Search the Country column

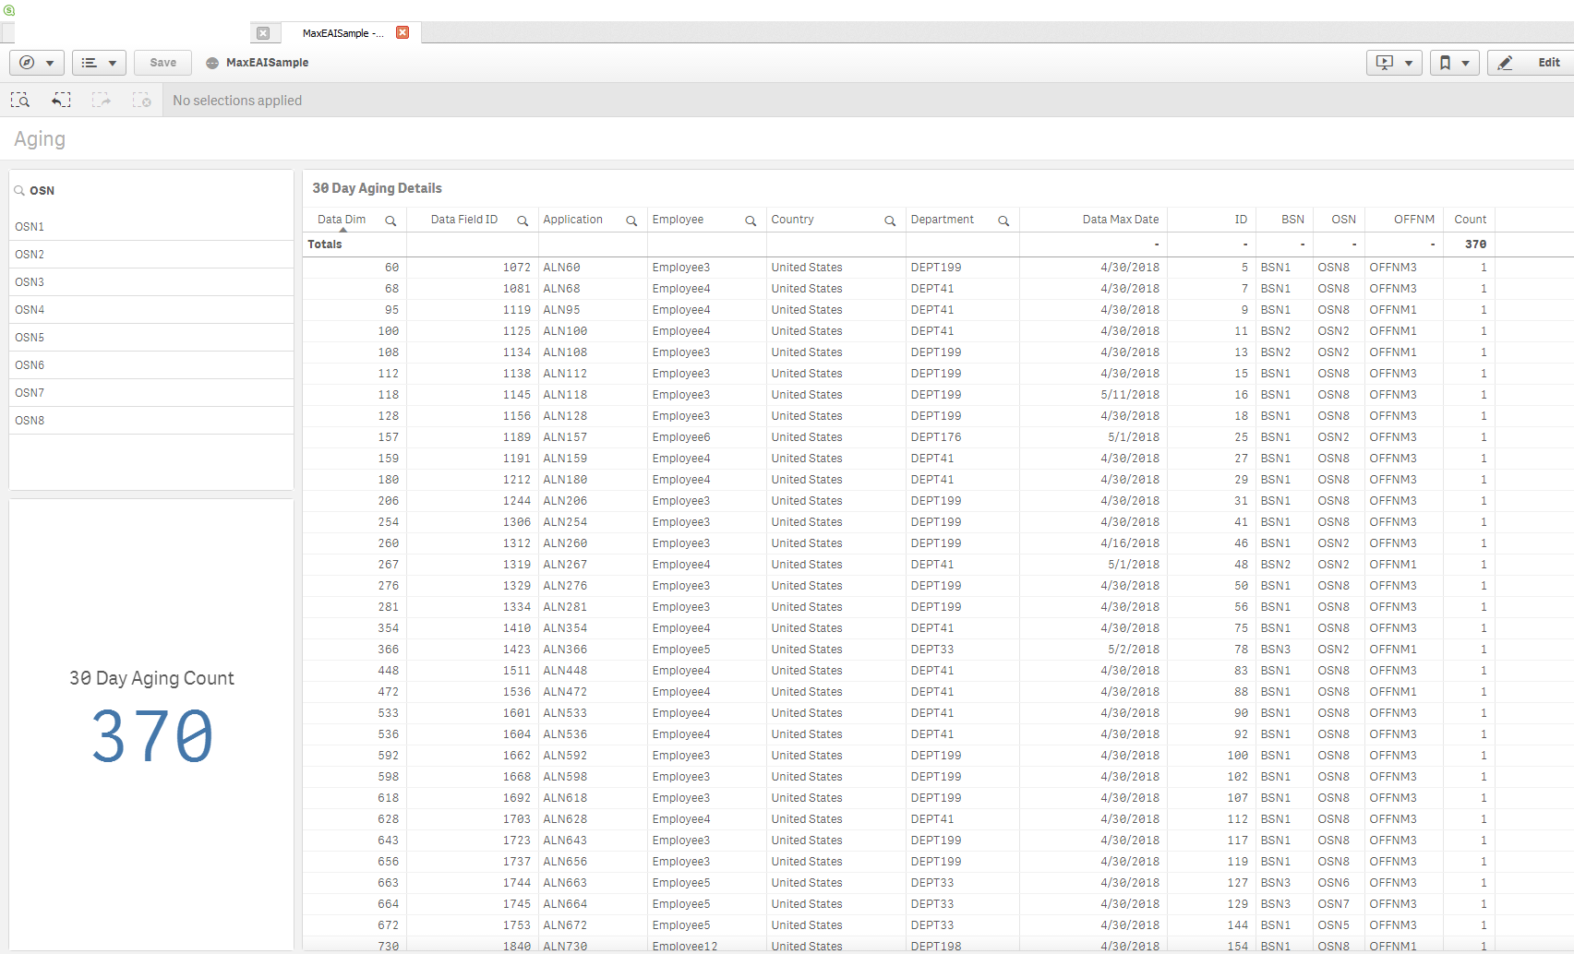890,221
